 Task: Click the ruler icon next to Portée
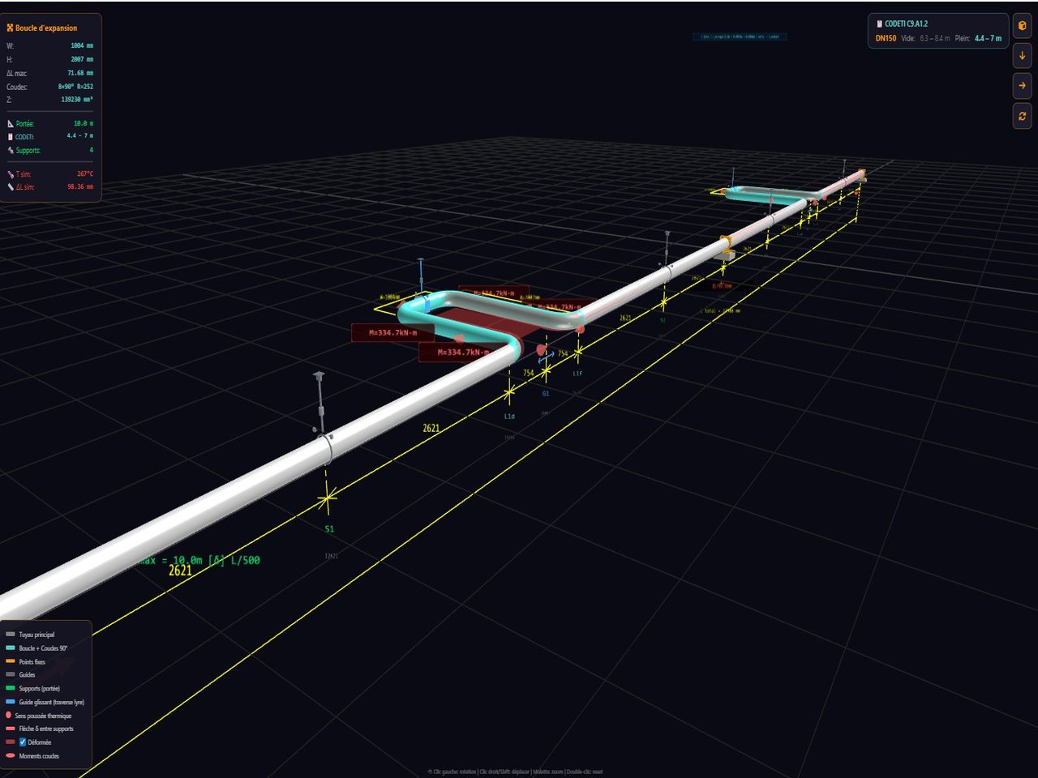pos(10,123)
